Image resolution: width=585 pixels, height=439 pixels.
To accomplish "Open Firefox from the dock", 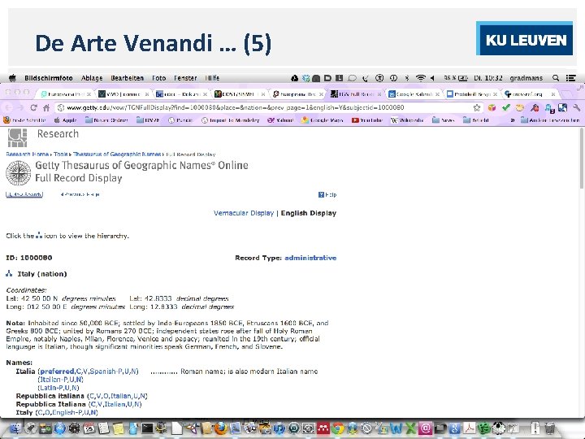I will click(221, 428).
